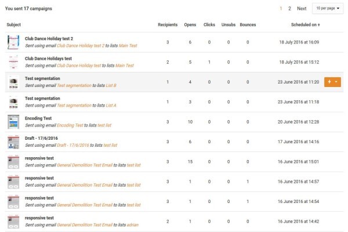348x232 pixels.
Task: Open Test segmentation email link in List B row
Action: [74, 85]
